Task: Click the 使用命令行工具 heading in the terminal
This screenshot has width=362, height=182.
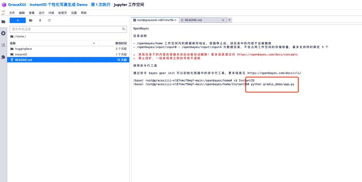Action: point(145,66)
